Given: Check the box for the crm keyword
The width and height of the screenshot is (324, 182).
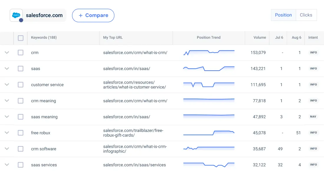Looking at the screenshot, I should (x=20, y=52).
